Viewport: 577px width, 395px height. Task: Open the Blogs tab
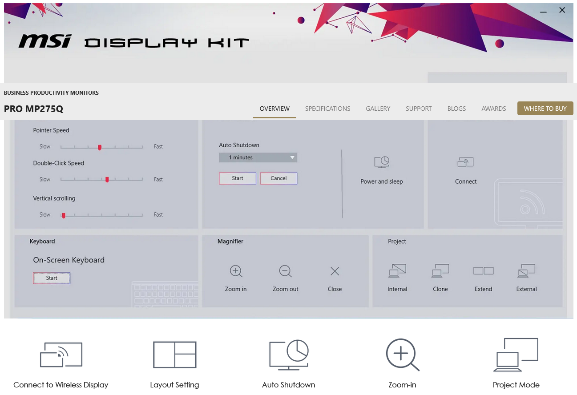[x=456, y=109]
